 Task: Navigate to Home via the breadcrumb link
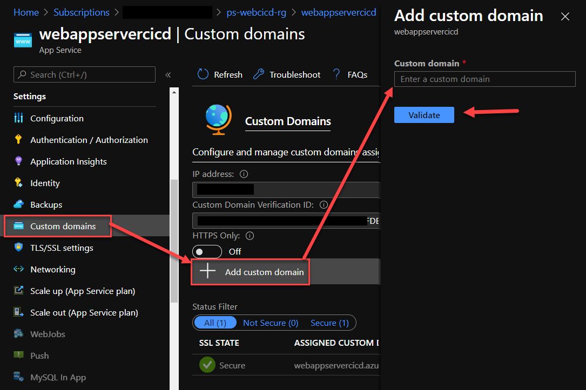[26, 12]
